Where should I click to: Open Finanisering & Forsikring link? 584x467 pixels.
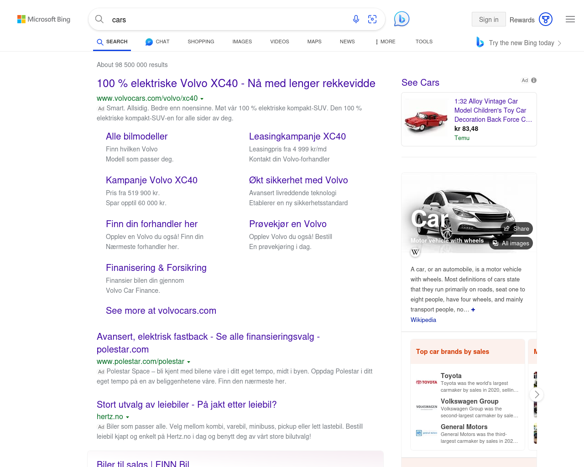tap(156, 268)
